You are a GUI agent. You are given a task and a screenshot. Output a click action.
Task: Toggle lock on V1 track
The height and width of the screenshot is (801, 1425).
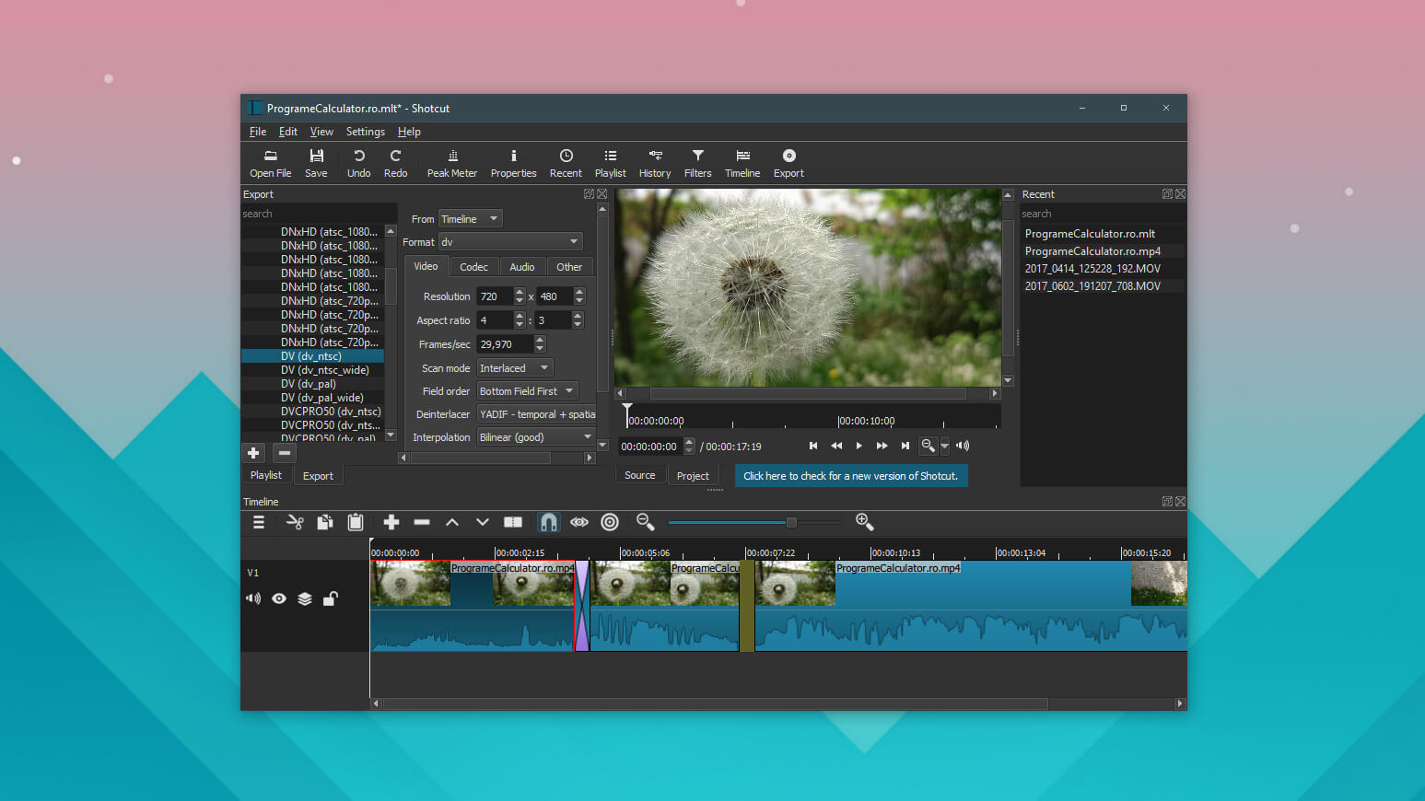[x=331, y=598]
